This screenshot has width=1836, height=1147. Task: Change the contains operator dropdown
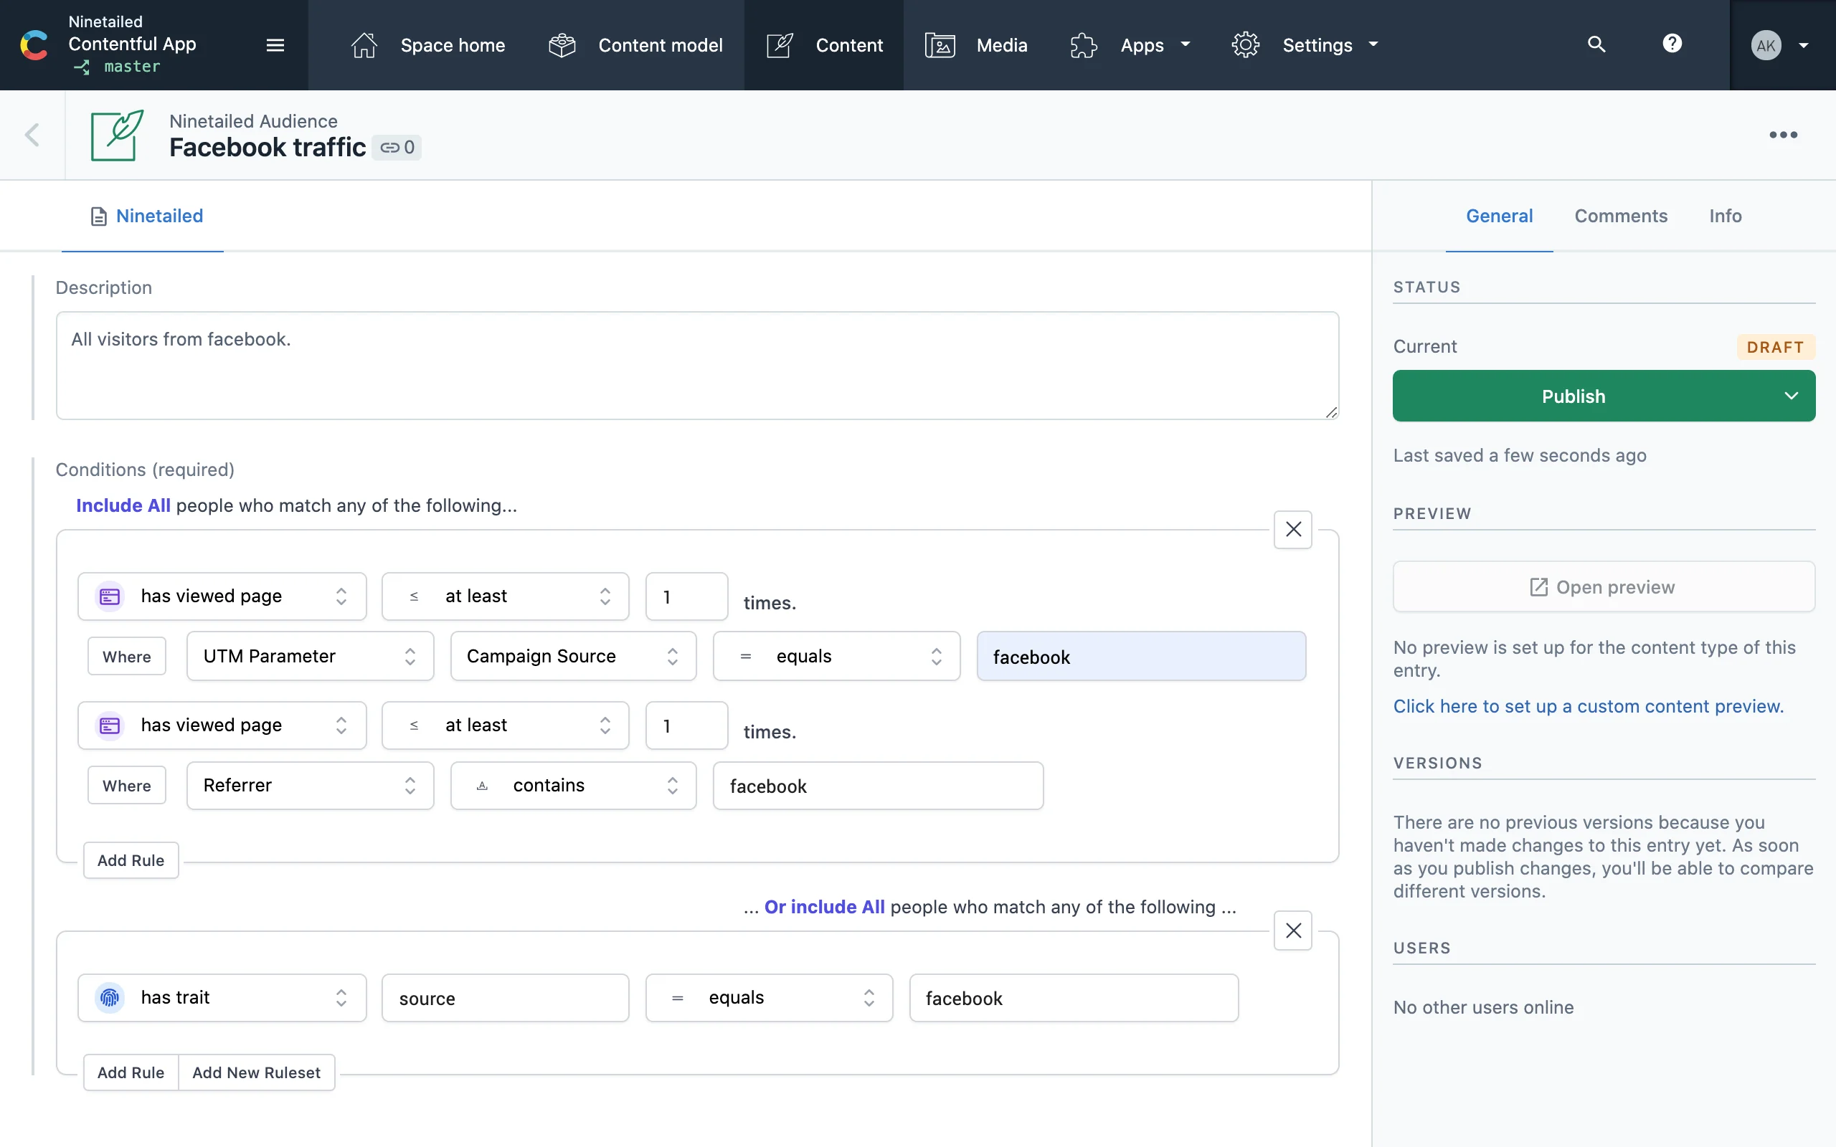[x=573, y=785]
